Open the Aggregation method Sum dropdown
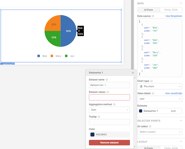Screen dimensions: 185x149 tap(109, 110)
